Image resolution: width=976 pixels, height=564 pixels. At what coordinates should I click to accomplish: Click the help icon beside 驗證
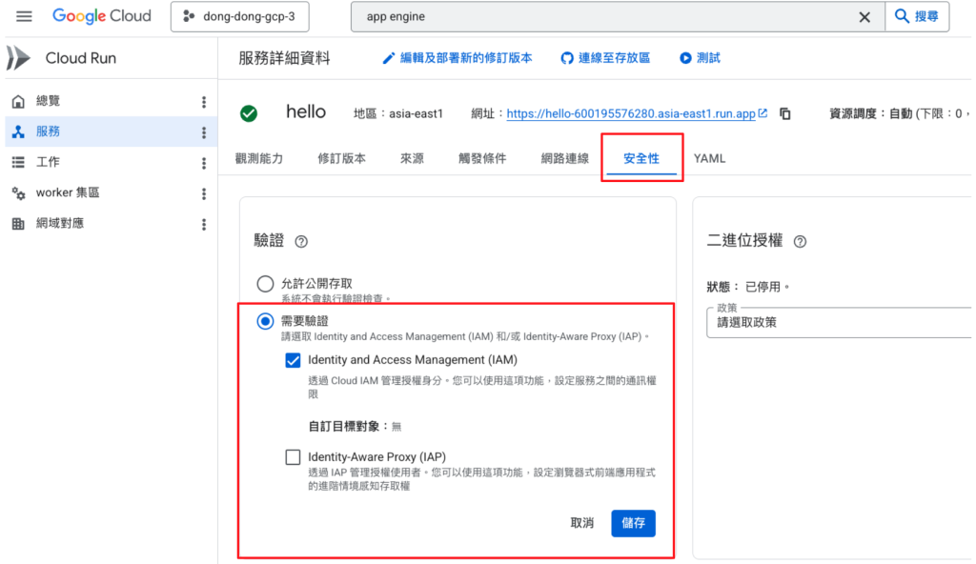[301, 242]
